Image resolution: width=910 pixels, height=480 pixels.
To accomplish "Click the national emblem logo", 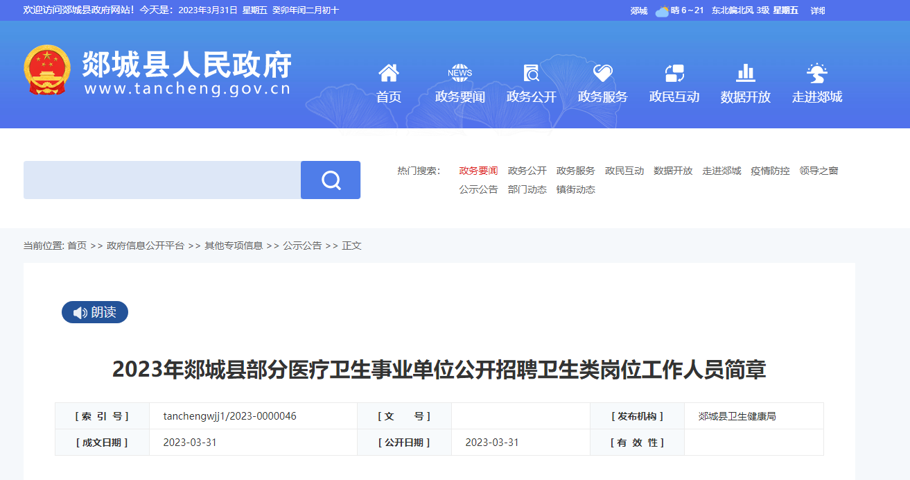I will pyautogui.click(x=47, y=70).
